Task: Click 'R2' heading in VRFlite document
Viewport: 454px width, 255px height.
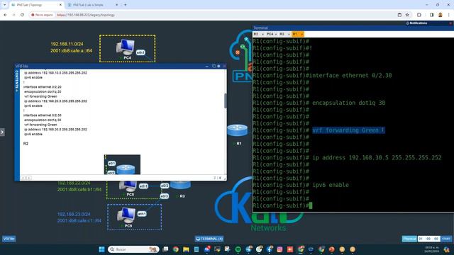Action: coord(26,144)
